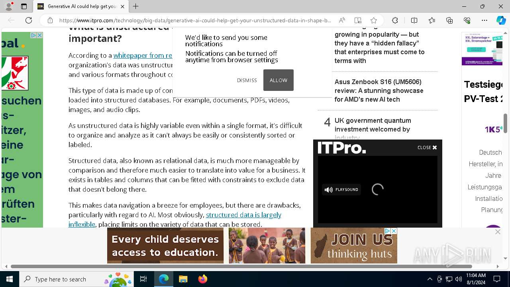Image resolution: width=510 pixels, height=287 pixels.
Task: Open the Collections icon
Action: click(449, 20)
